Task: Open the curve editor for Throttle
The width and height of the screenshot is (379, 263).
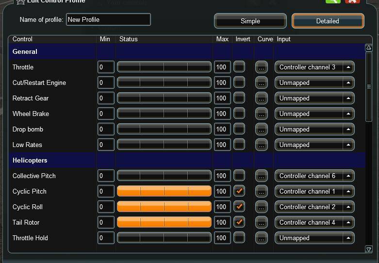Action: click(x=262, y=67)
